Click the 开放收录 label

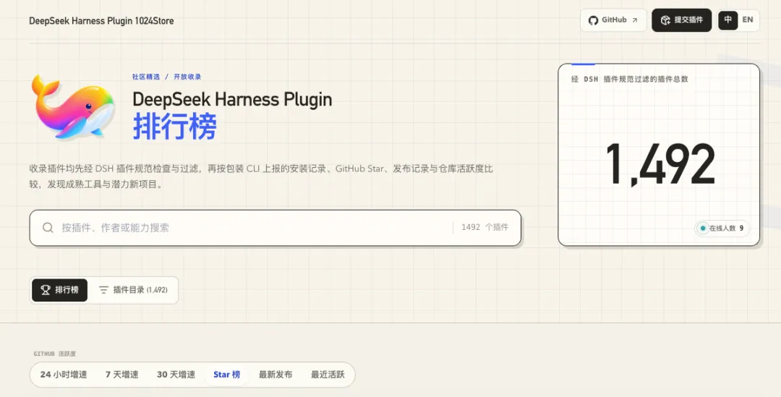pos(187,77)
